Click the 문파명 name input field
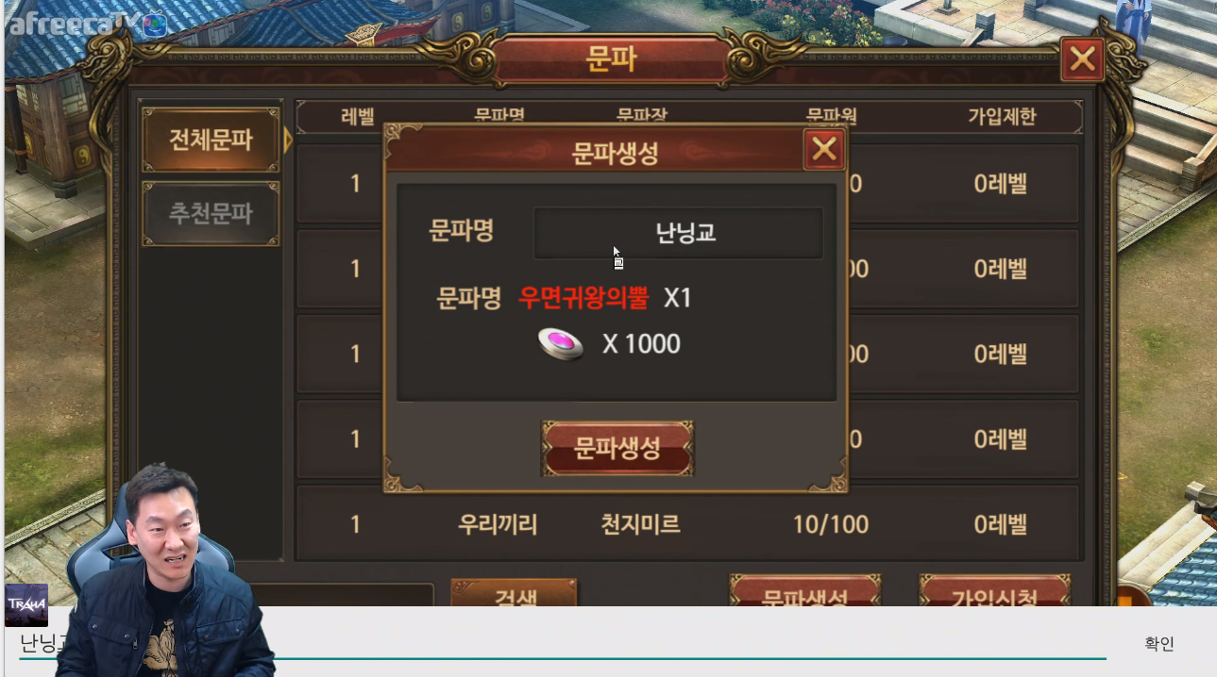This screenshot has height=677, width=1217. [x=678, y=233]
